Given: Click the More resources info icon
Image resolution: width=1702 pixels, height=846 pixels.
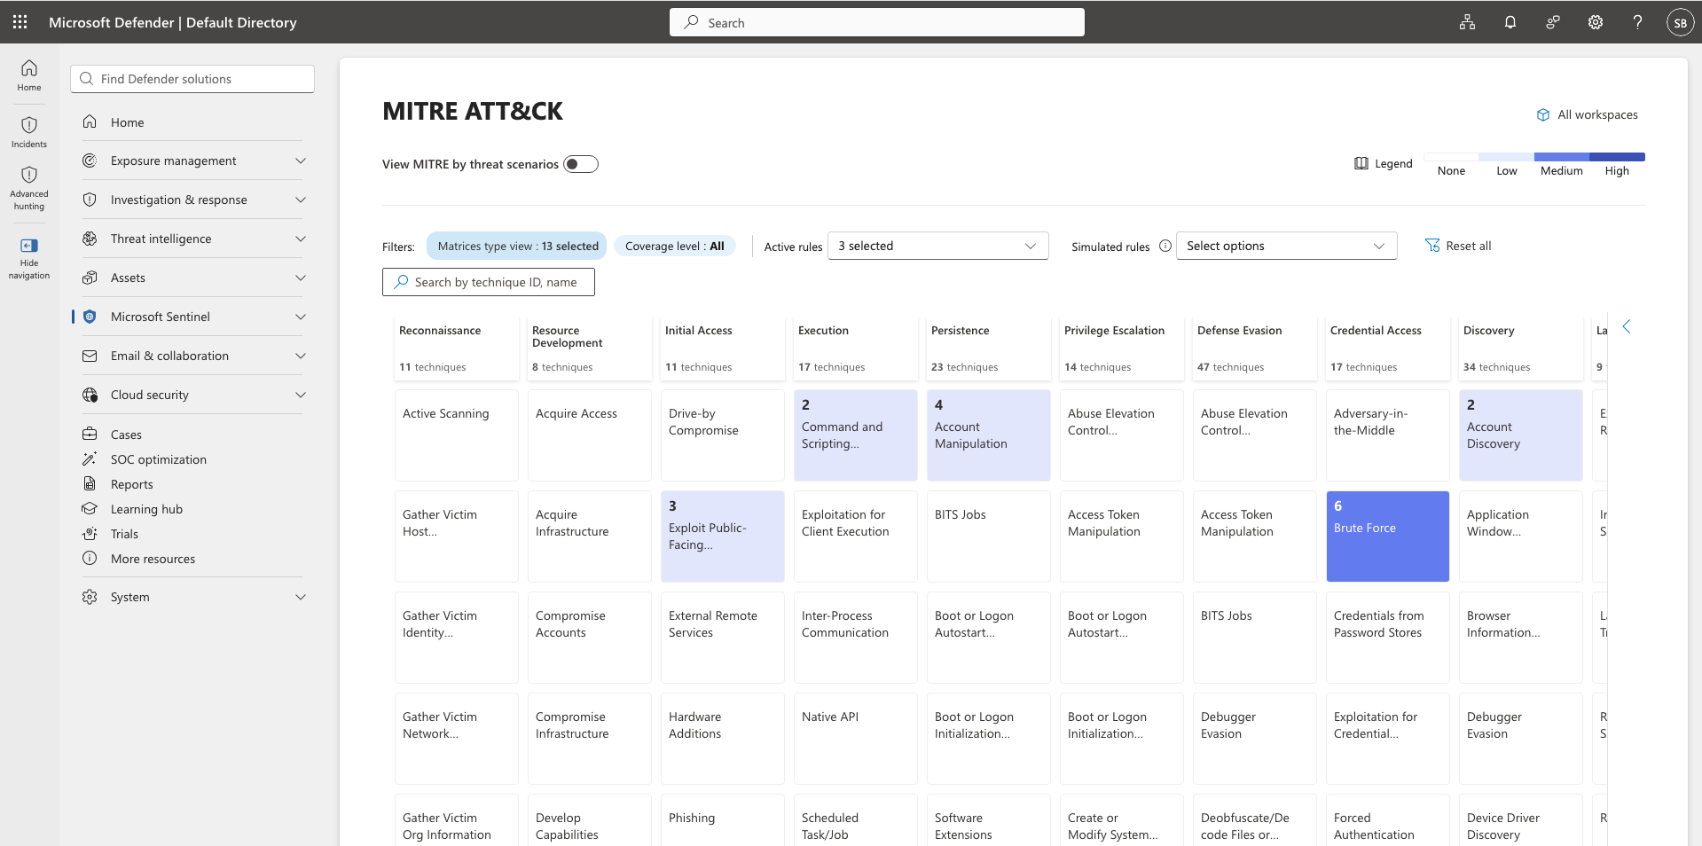Looking at the screenshot, I should 90,559.
